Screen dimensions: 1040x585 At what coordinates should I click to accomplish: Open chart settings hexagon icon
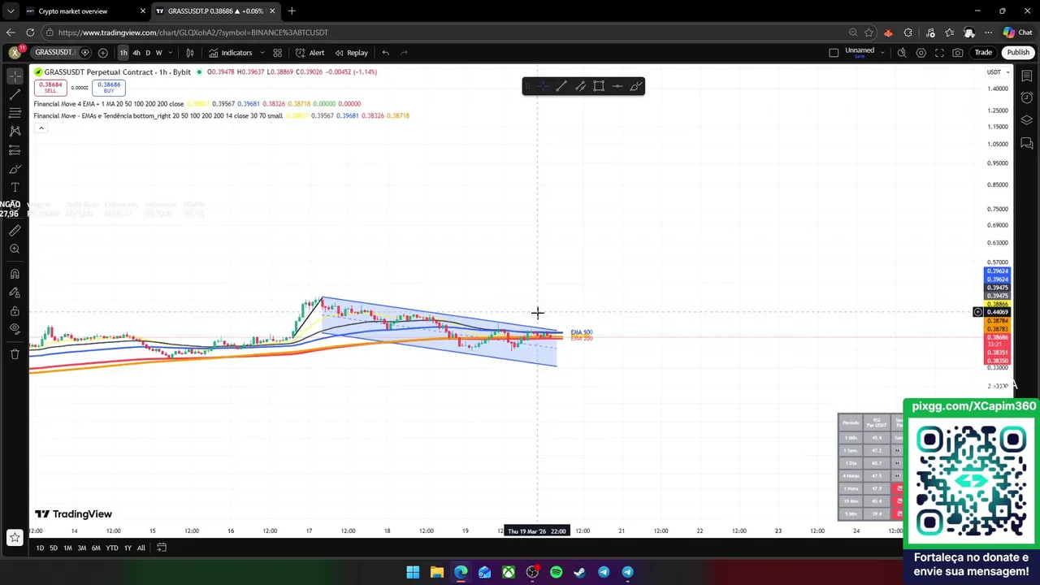pos(921,53)
